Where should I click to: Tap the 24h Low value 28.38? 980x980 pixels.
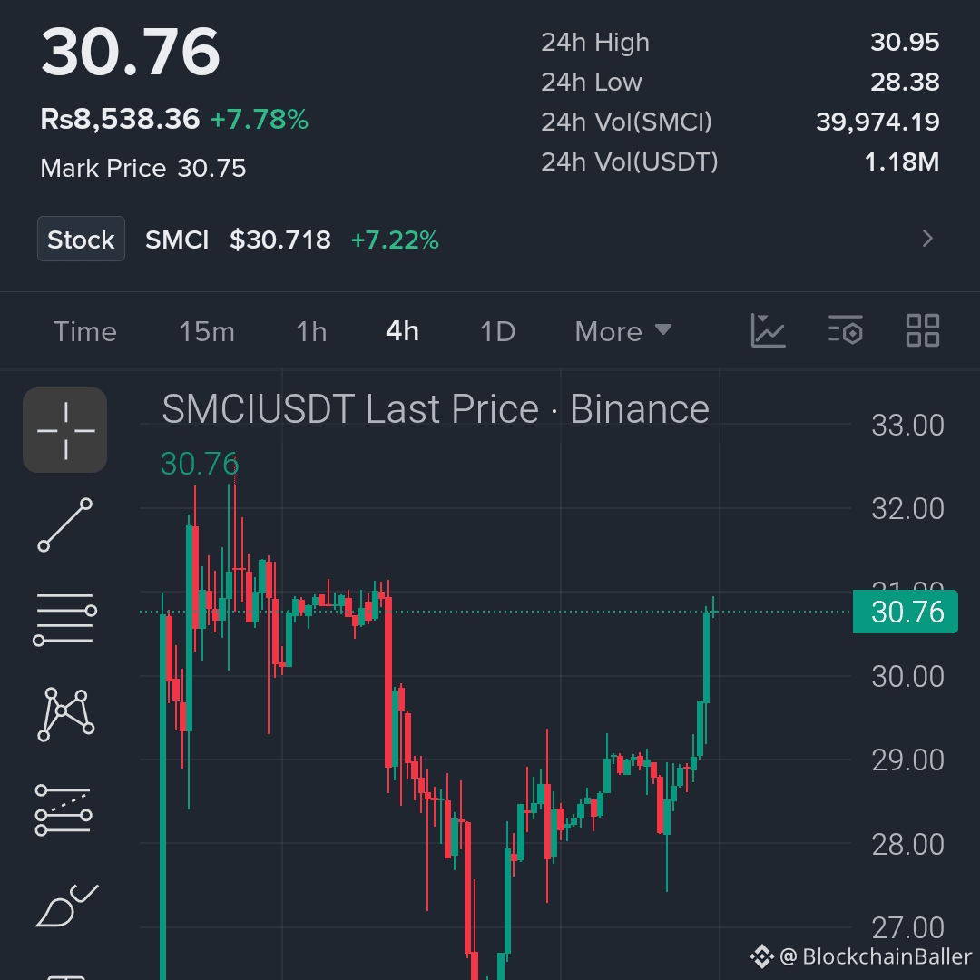pos(905,82)
